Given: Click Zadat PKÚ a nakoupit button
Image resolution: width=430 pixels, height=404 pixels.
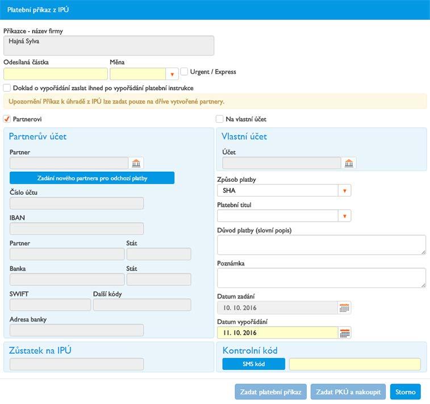Looking at the screenshot, I should [348, 392].
